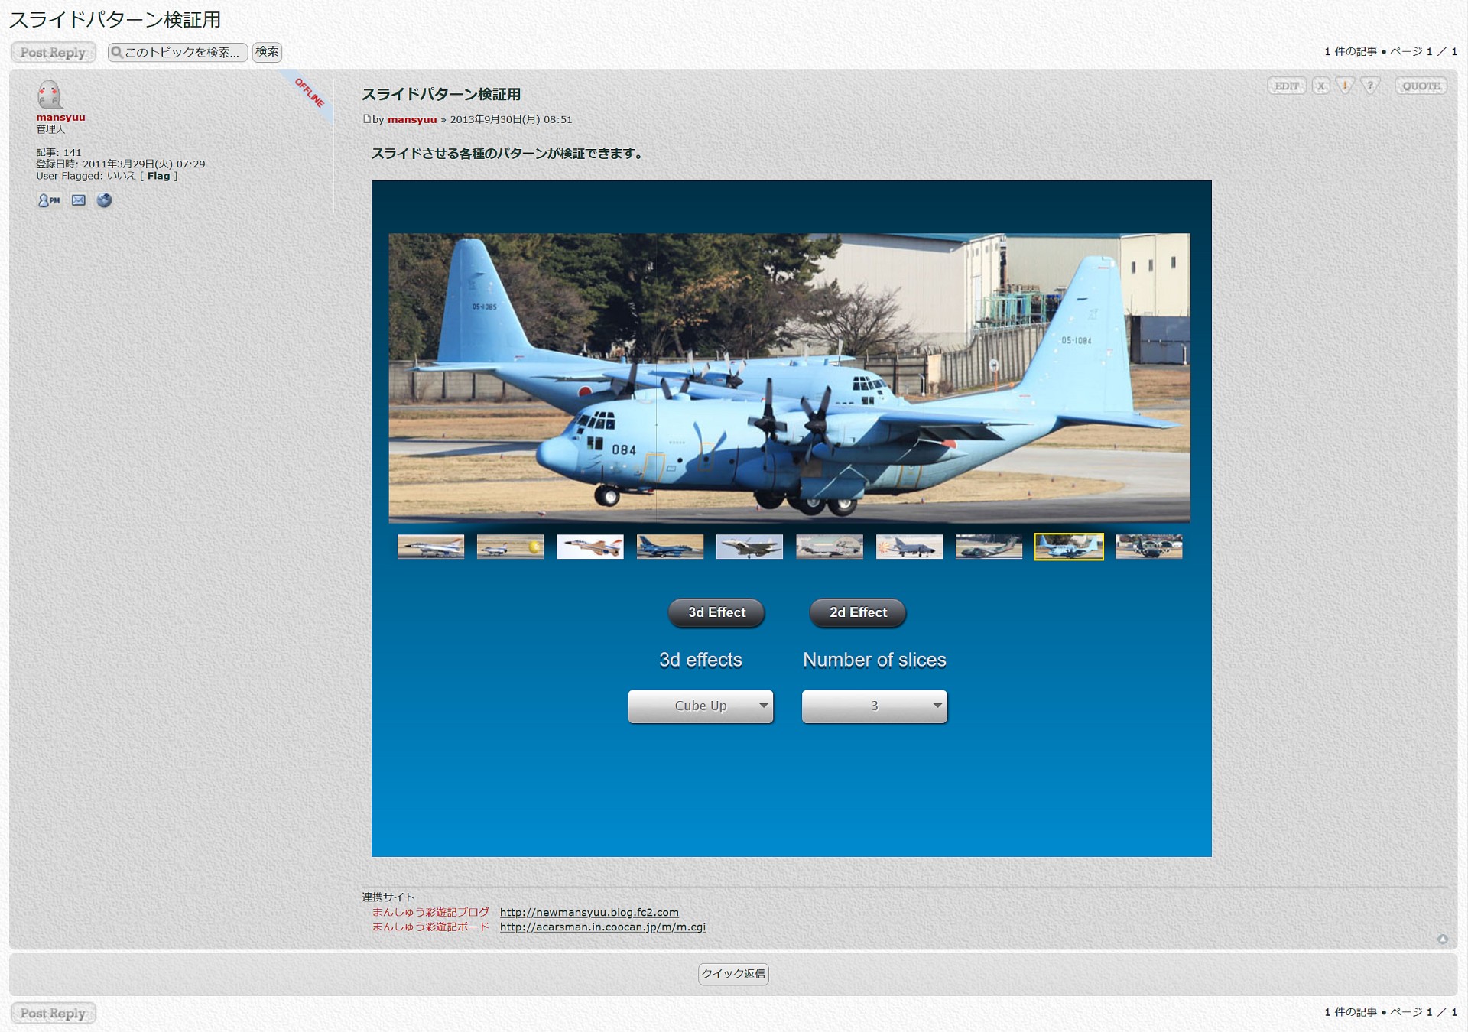Click the EDIT post button

[1286, 86]
